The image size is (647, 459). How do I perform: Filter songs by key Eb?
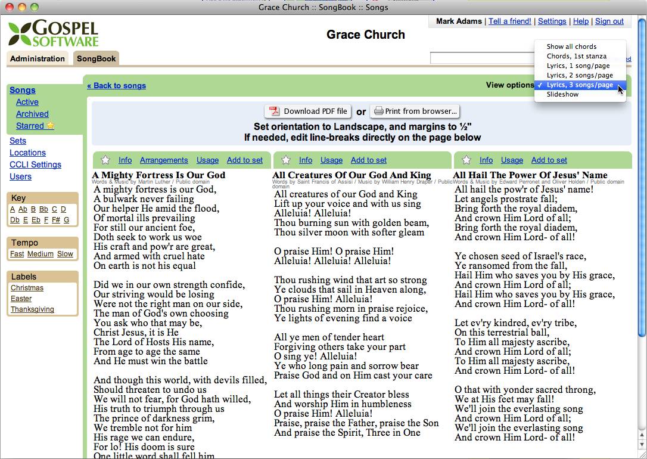36,220
